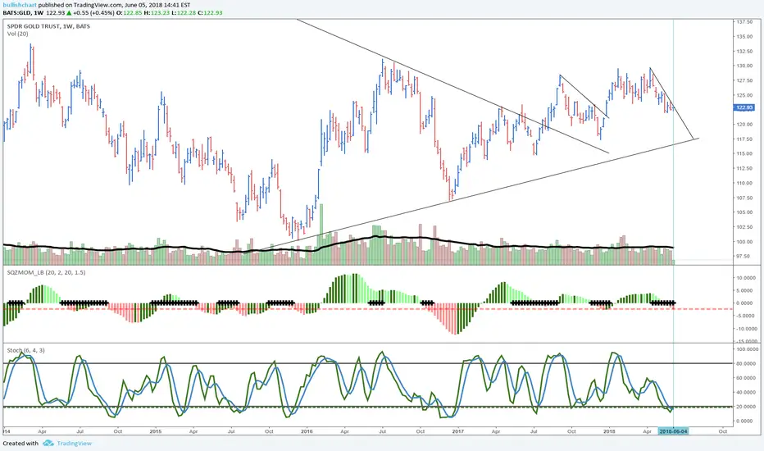
Task: Click the +0.55 (+0.45%) change text
Action: coord(93,12)
